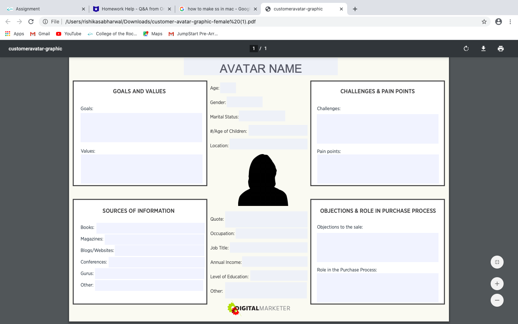Image resolution: width=518 pixels, height=324 pixels.
Task: Click the fit to page button
Action: pos(497,262)
